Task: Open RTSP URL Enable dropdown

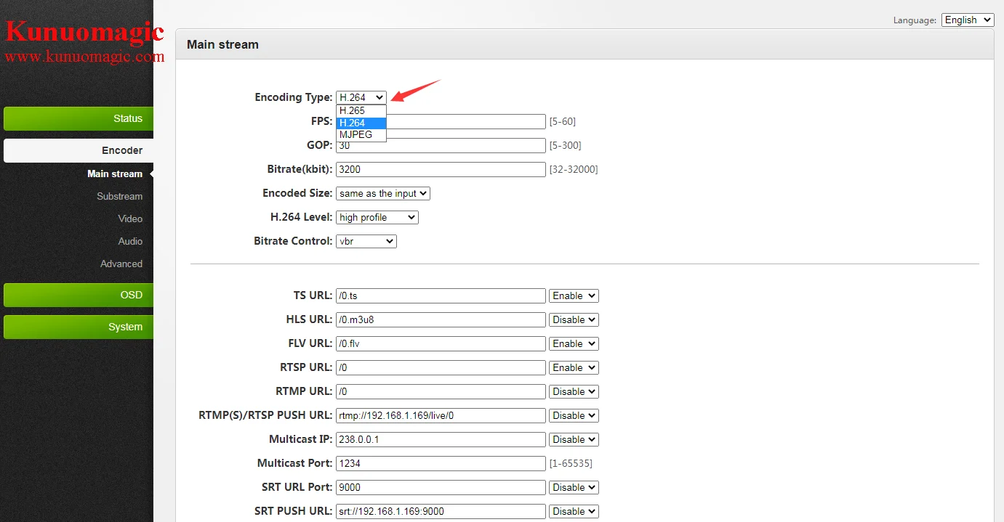Action: coord(574,367)
